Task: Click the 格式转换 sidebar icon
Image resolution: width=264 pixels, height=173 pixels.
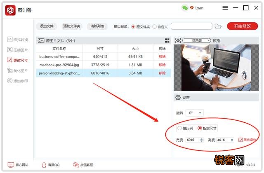Action: (9, 40)
